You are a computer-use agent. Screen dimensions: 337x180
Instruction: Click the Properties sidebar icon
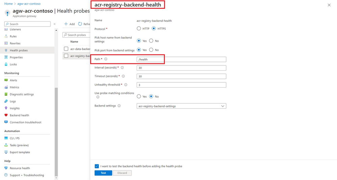tap(6, 57)
